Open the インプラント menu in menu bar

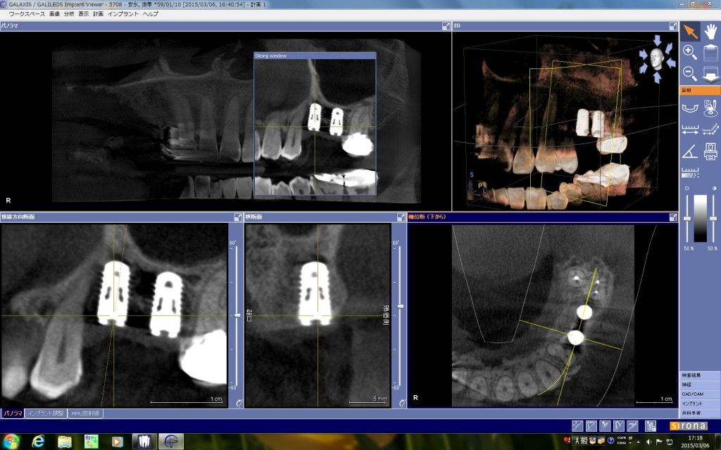tap(123, 14)
